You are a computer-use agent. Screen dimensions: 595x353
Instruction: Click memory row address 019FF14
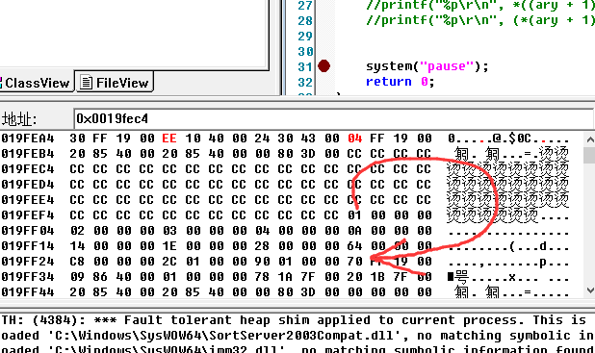28,246
